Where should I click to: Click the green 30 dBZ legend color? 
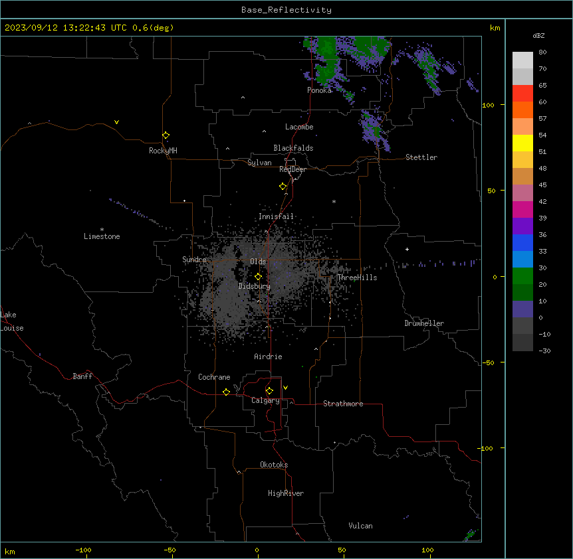(522, 276)
